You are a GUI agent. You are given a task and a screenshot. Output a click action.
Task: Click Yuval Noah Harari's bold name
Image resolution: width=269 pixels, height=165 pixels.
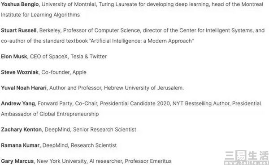click(24, 88)
